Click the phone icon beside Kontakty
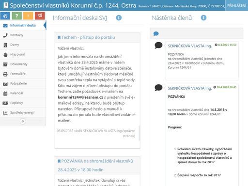Screen dimensions: 248x186 point(5,35)
